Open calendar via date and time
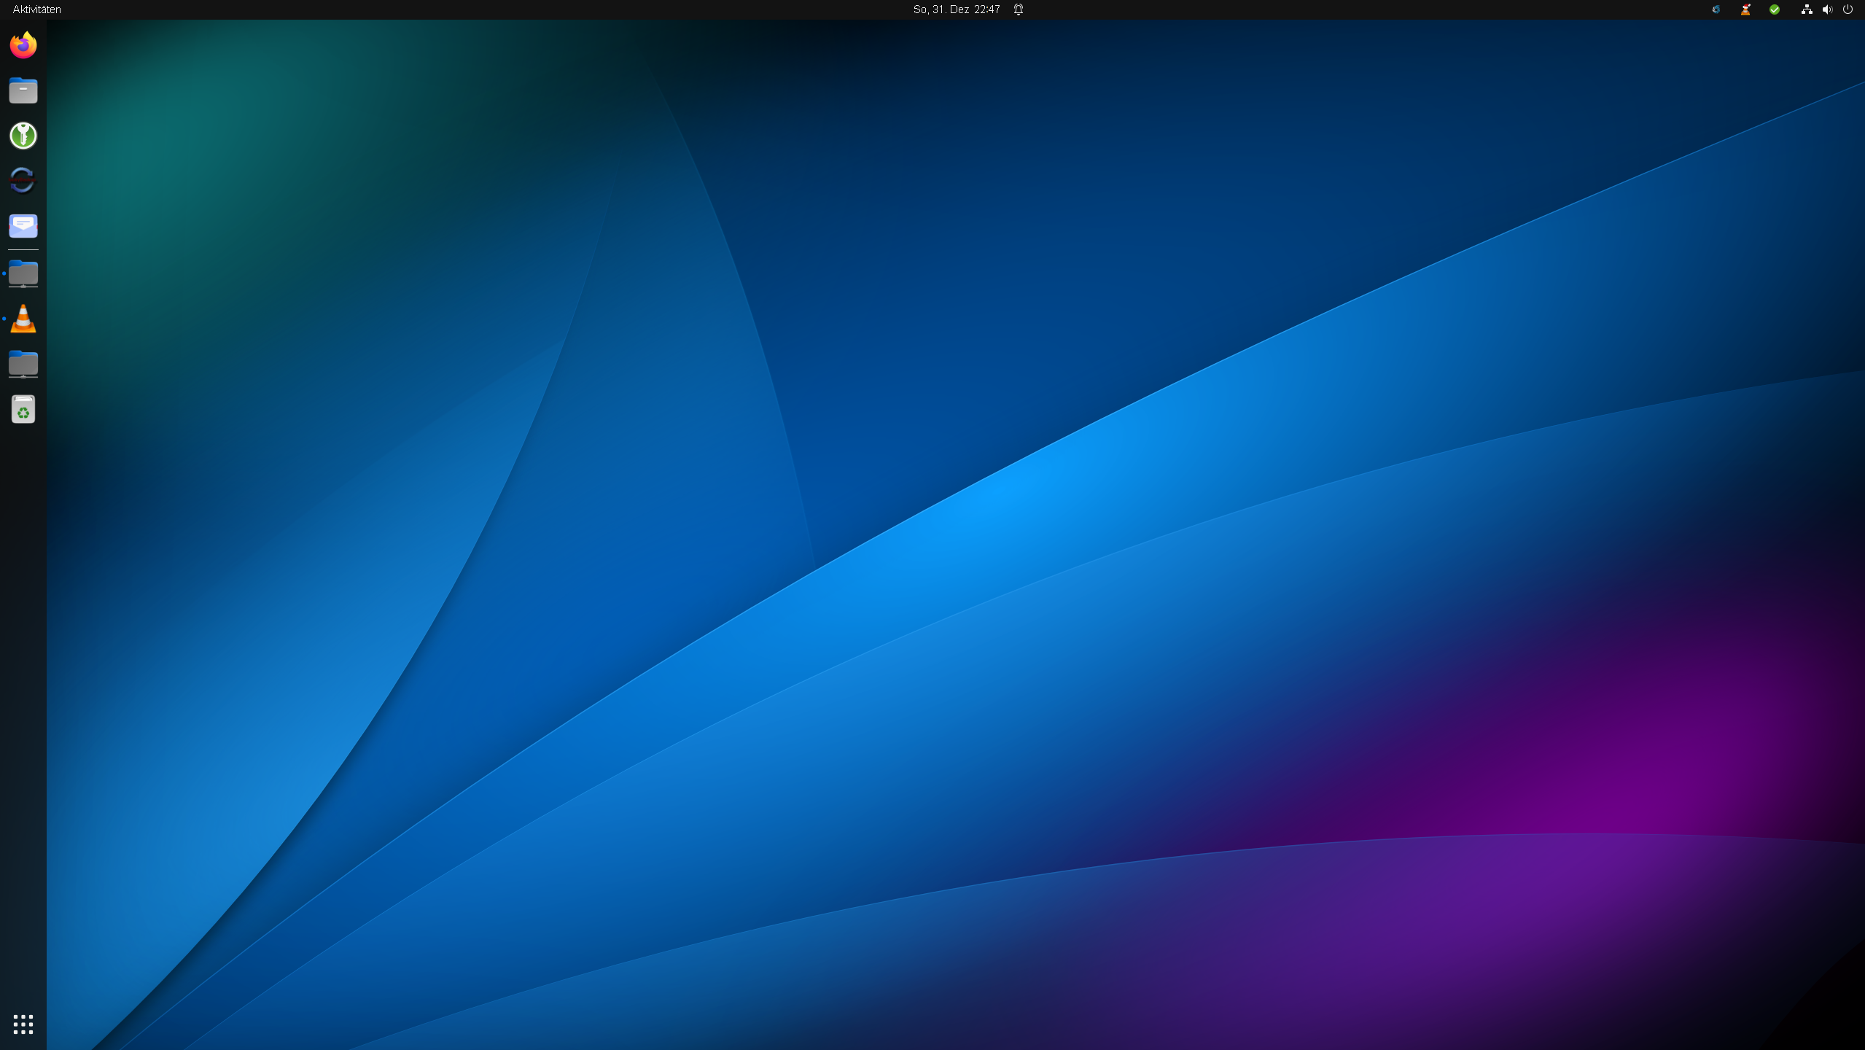Screen dimensions: 1865x1050 (x=956, y=9)
